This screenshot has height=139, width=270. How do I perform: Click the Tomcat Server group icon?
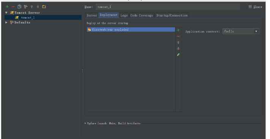12,13
